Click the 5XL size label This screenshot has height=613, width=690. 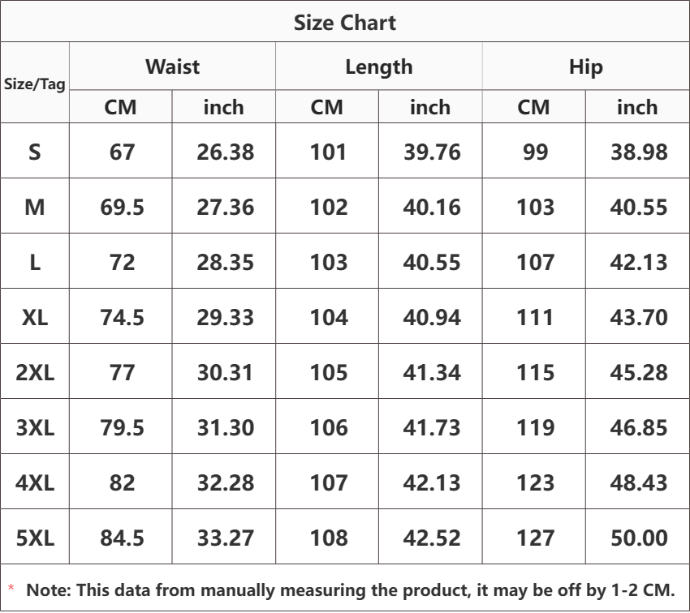pyautogui.click(x=35, y=538)
